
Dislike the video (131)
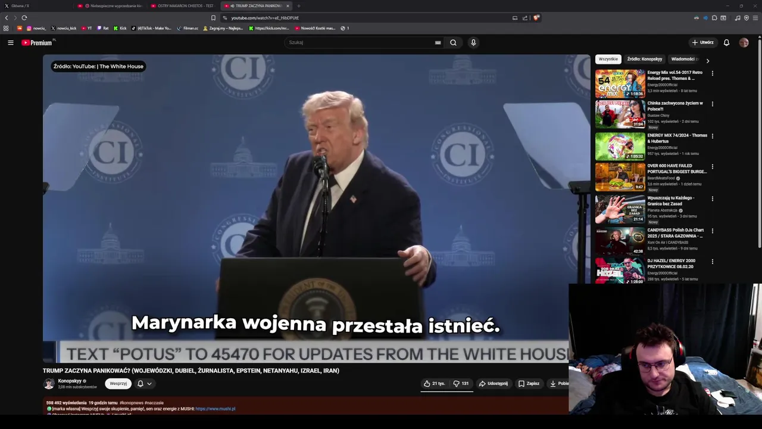[461, 384]
